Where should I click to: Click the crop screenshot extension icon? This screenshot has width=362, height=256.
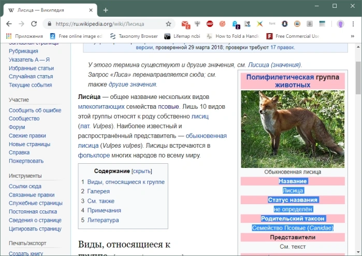pyautogui.click(x=247, y=24)
